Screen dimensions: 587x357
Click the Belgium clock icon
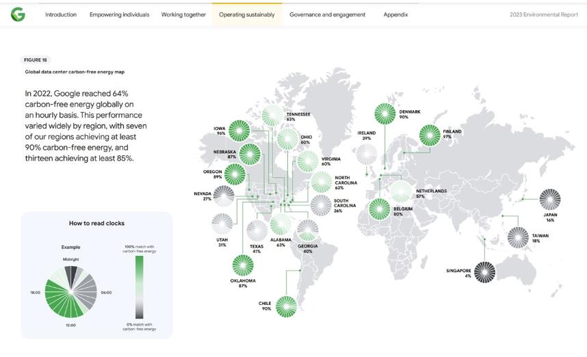(380, 209)
